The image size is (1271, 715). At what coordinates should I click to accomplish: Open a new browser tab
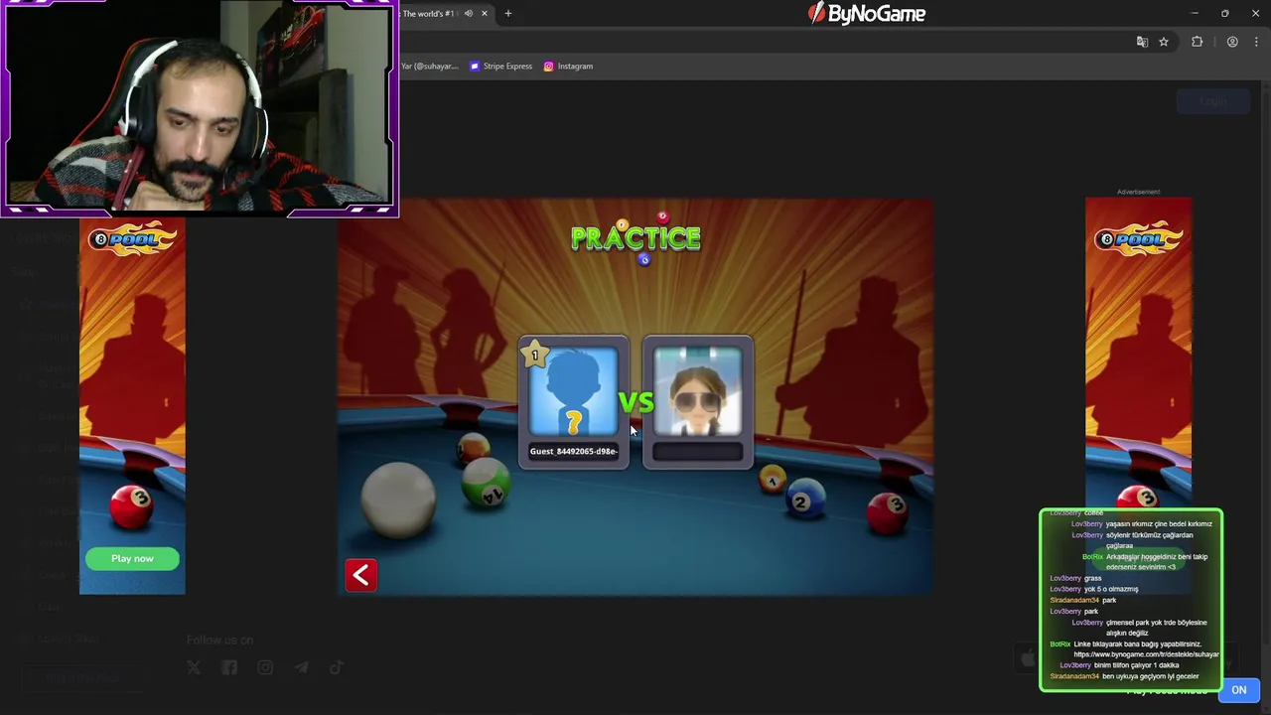(507, 13)
